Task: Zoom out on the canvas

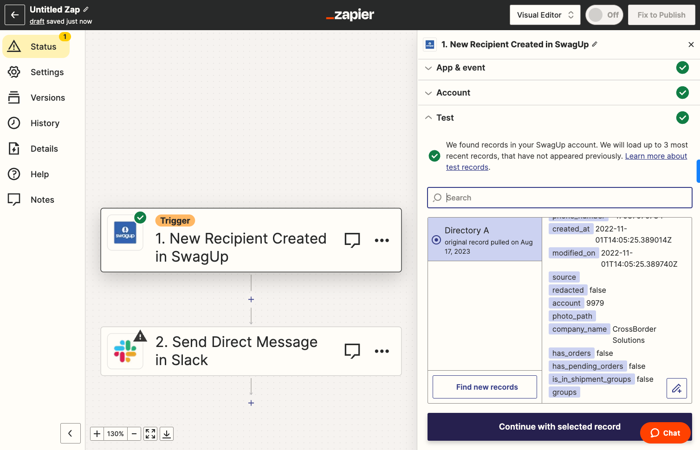Action: click(134, 434)
